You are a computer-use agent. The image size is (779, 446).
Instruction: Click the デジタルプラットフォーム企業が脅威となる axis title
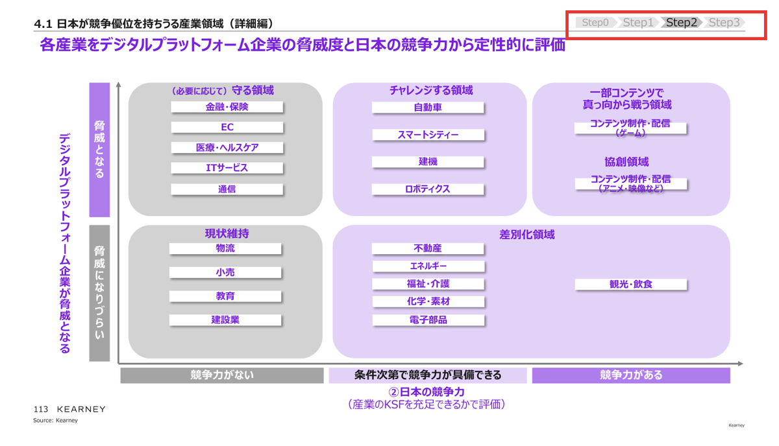pyautogui.click(x=65, y=243)
